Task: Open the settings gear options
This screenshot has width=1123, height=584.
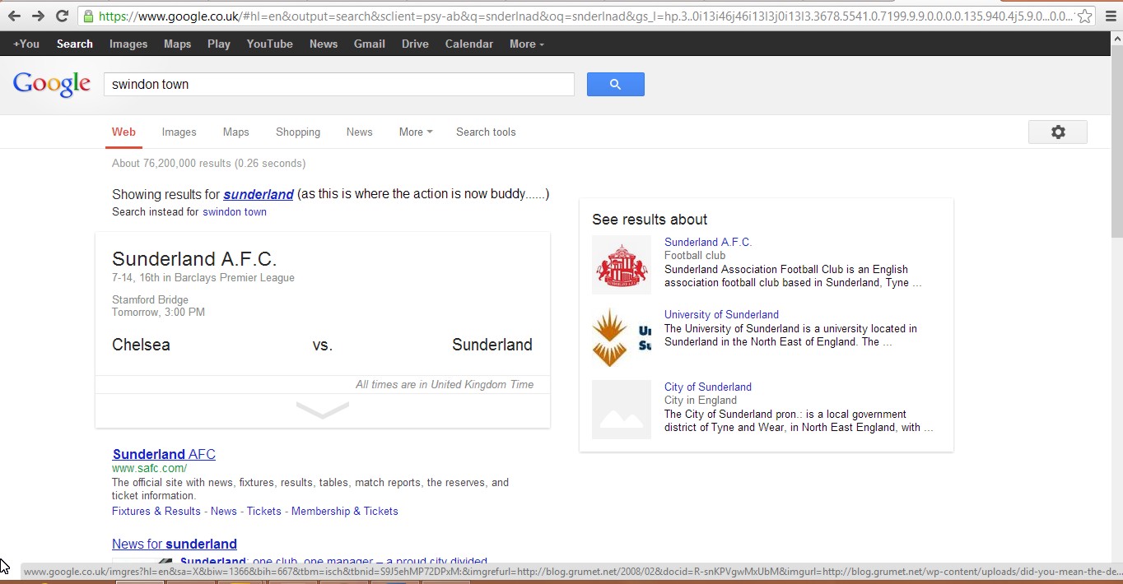Action: 1057,132
